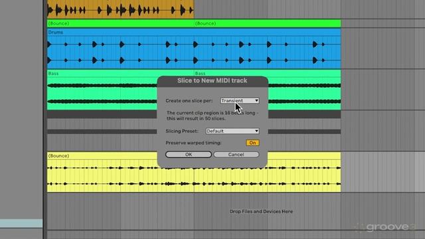The image size is (425, 239).
Task: Open the Slicing Preset Default dropdown
Action: click(x=232, y=131)
